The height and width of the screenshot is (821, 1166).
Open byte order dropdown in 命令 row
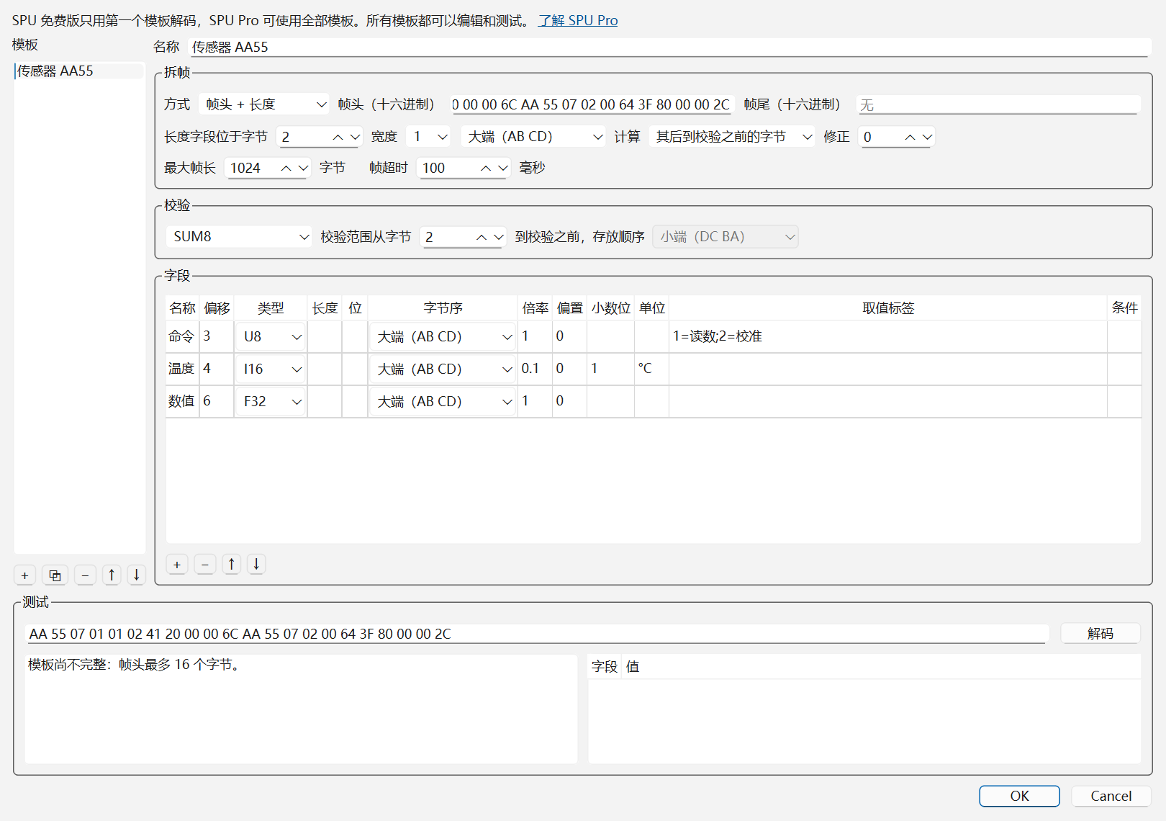443,336
